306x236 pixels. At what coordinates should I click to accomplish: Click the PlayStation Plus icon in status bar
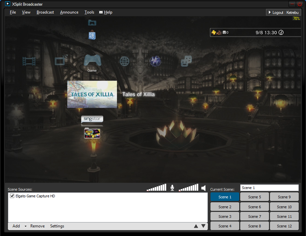[214, 32]
